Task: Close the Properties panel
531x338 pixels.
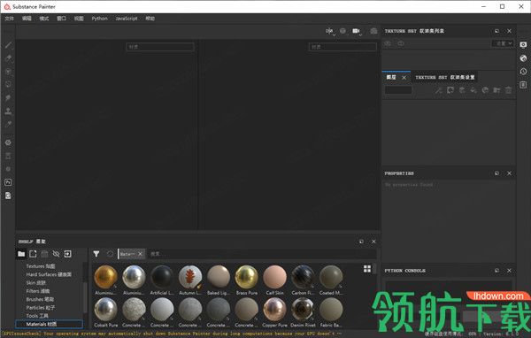Action: click(509, 173)
